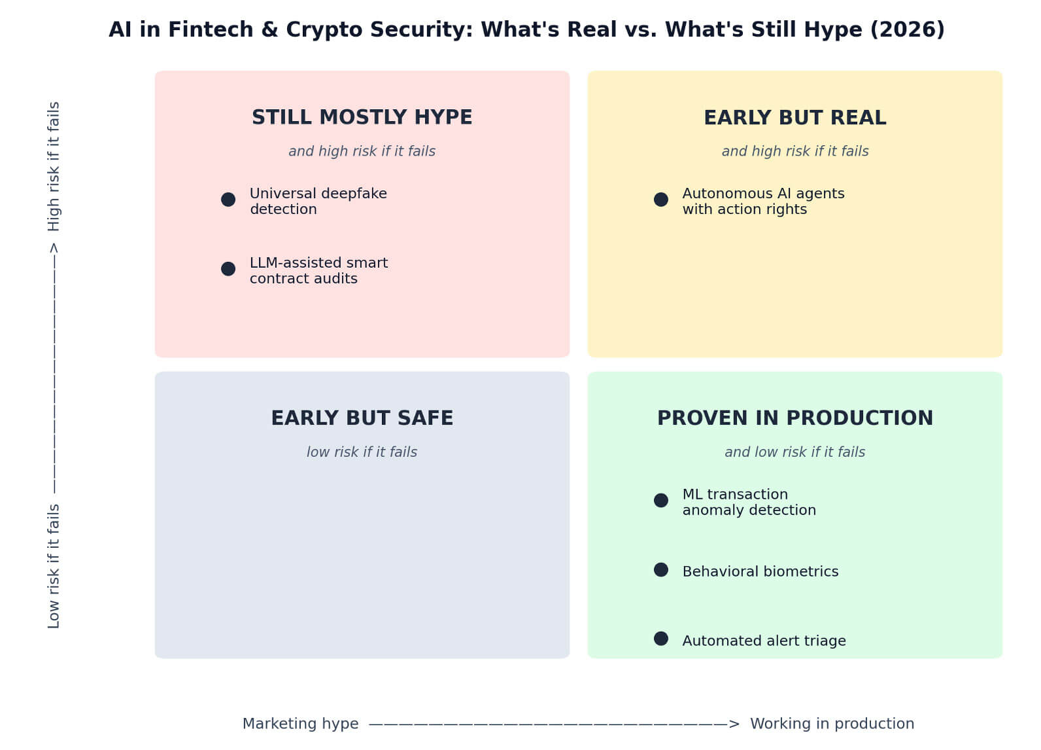1041x750 pixels.
Task: Click the Low risk if it fails vertical label
Action: (x=54, y=566)
